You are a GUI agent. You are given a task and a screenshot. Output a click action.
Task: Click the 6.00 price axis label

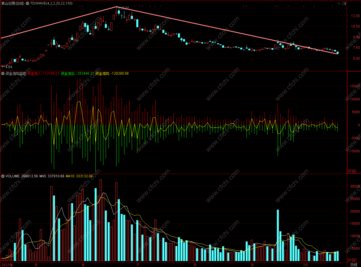point(356,58)
